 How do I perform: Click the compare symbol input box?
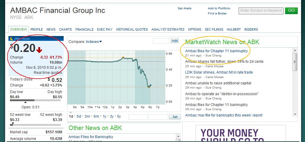[161, 41]
